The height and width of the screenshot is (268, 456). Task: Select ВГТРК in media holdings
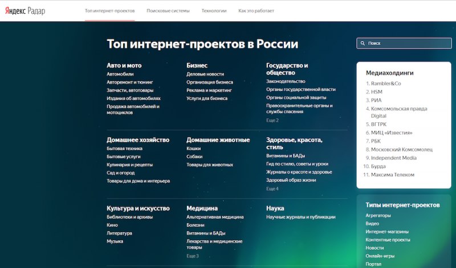378,124
